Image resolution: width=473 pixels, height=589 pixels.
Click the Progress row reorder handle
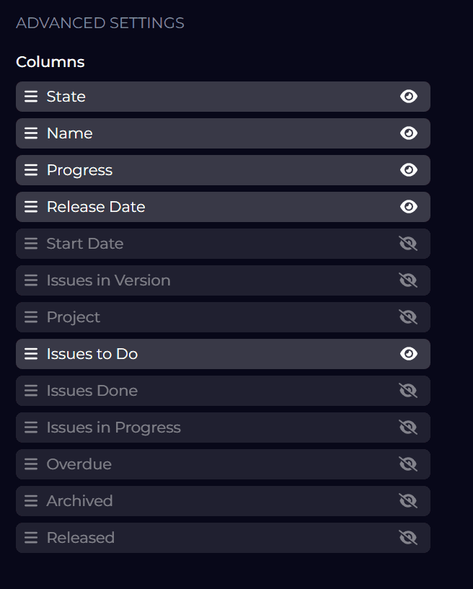[x=31, y=170]
